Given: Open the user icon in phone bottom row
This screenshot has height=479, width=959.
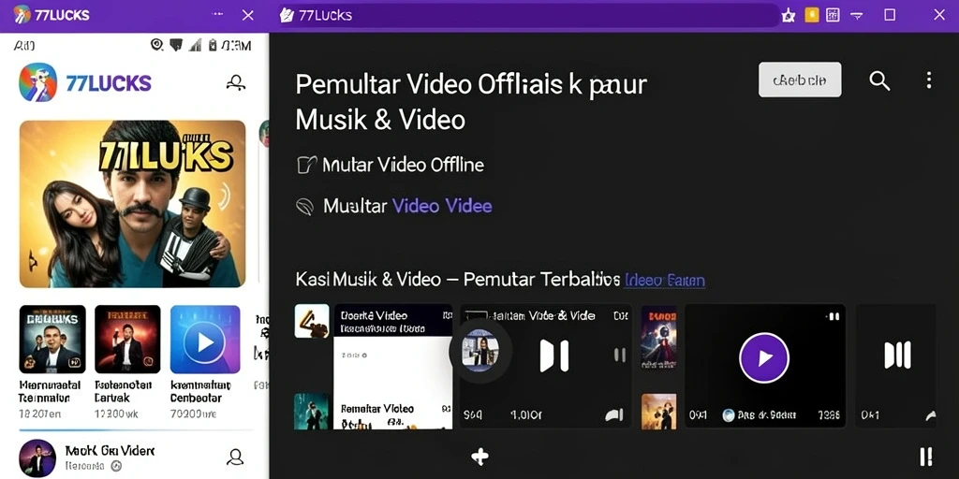Looking at the screenshot, I should click(x=235, y=457).
